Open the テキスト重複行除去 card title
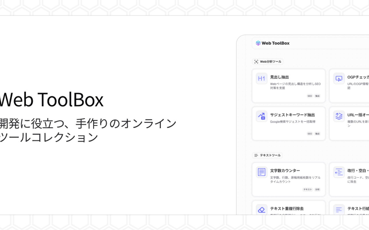 click(287, 208)
